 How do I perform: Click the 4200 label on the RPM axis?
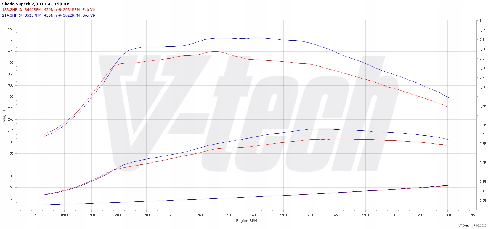[420, 215]
